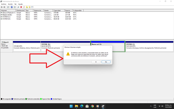The height and width of the screenshot is (109, 174).
Task: Click the Partición primaria legend swatch
Action: pos(12,99)
